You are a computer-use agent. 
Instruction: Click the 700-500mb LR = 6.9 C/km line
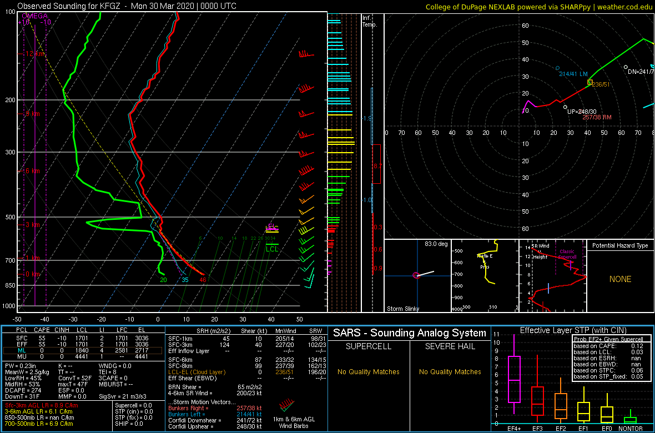coord(42,423)
